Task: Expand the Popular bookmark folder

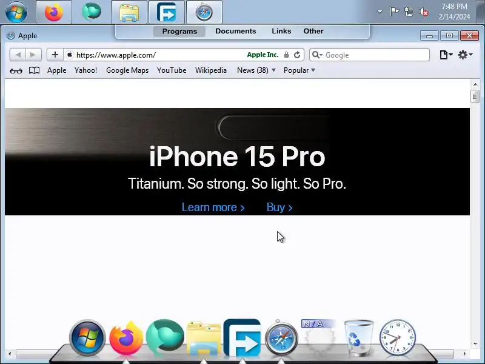Action: pos(299,70)
